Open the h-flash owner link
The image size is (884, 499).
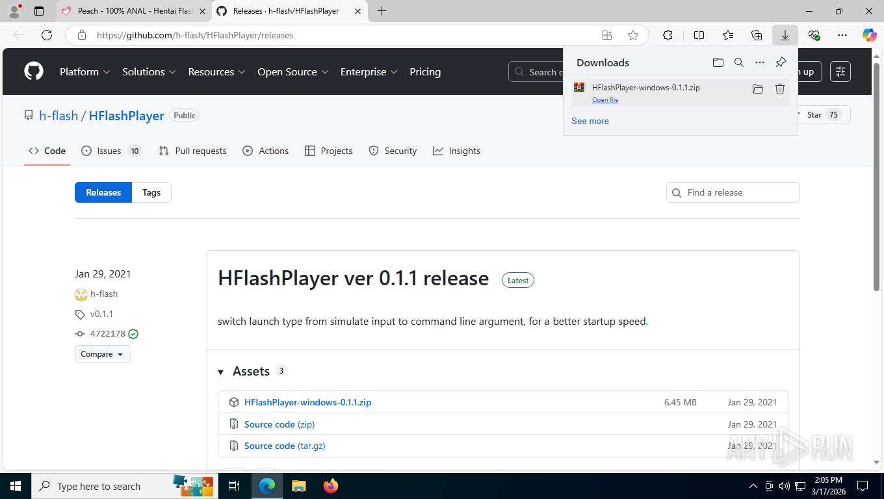58,116
